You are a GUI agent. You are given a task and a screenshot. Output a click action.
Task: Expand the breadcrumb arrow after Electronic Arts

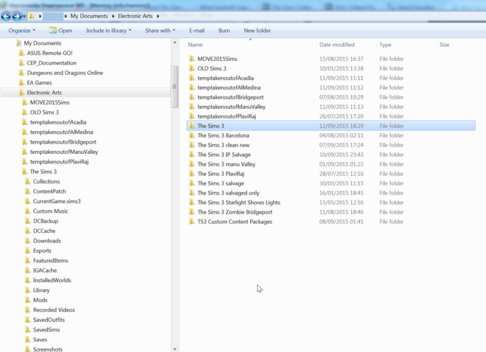click(x=158, y=16)
